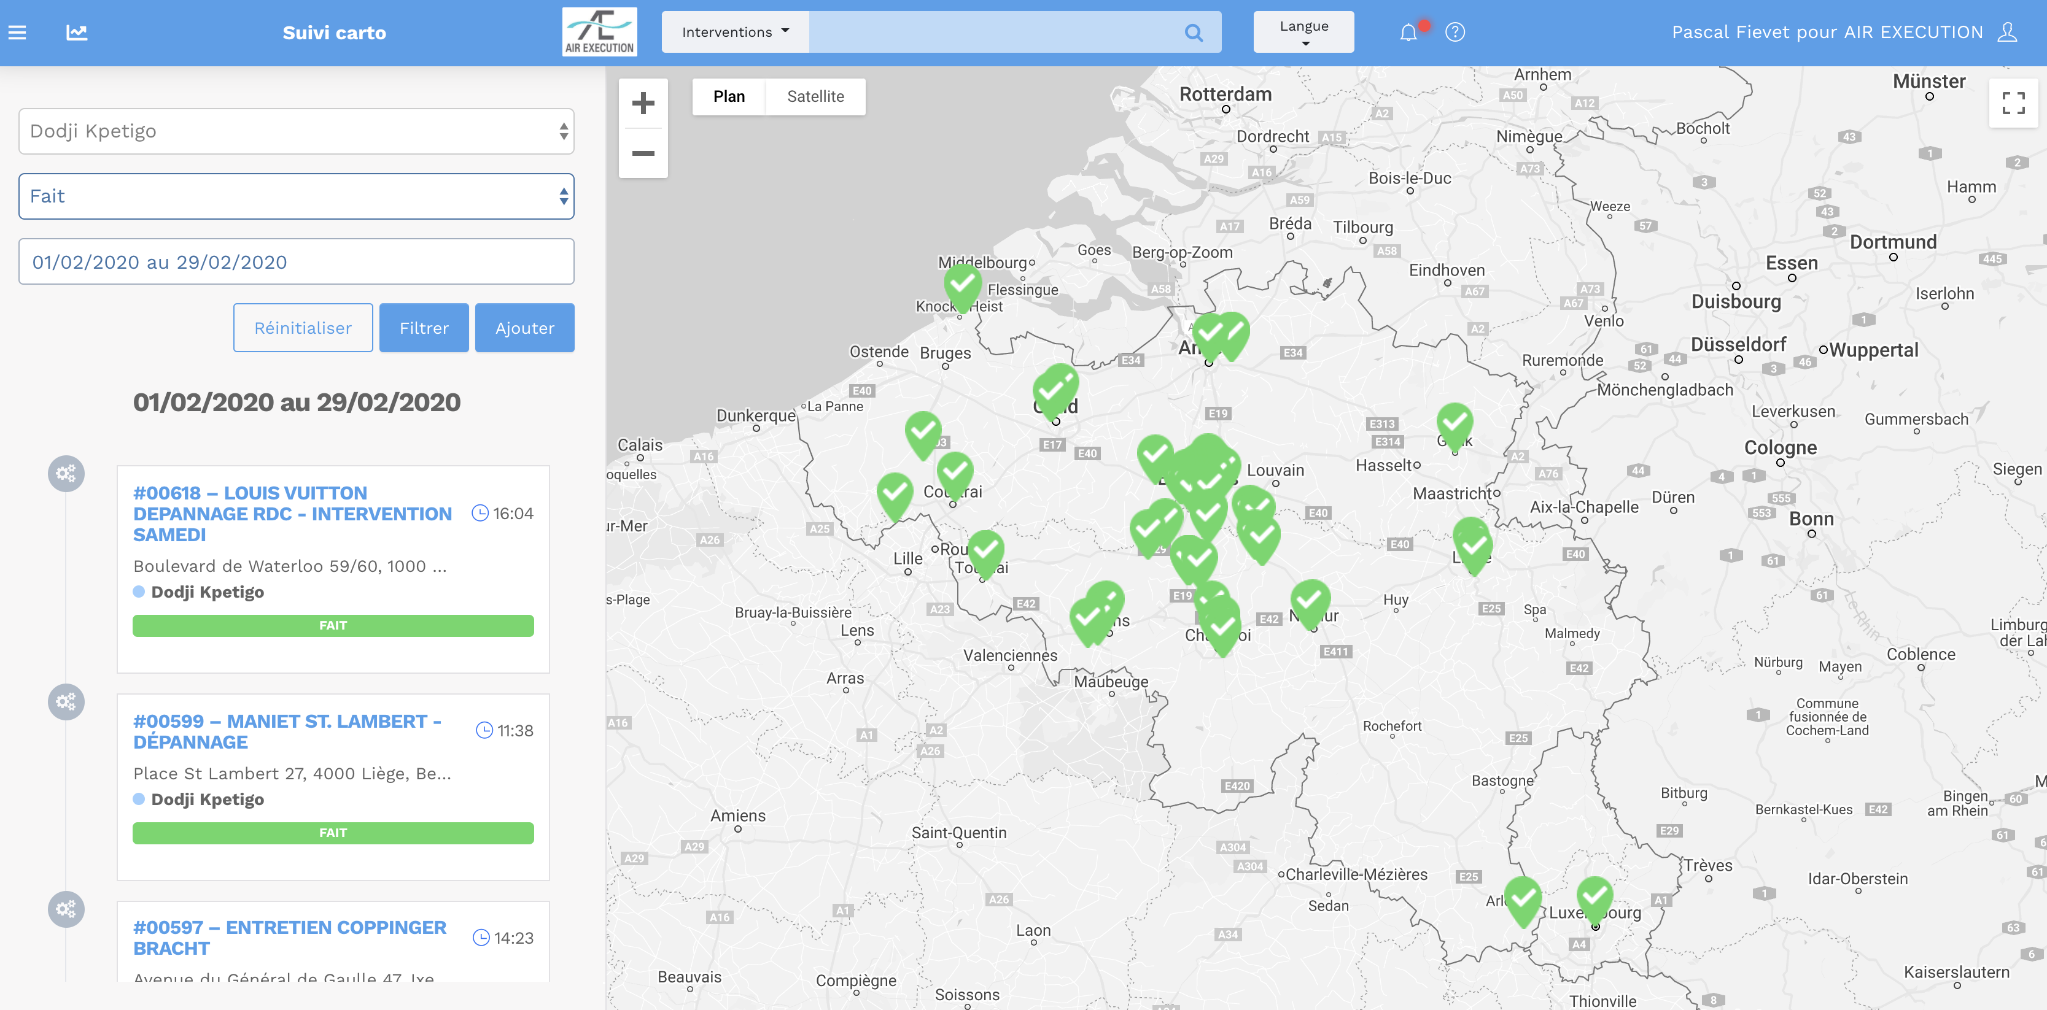Click gear icon beside intervention #00618
2047x1010 pixels.
pyautogui.click(x=66, y=474)
